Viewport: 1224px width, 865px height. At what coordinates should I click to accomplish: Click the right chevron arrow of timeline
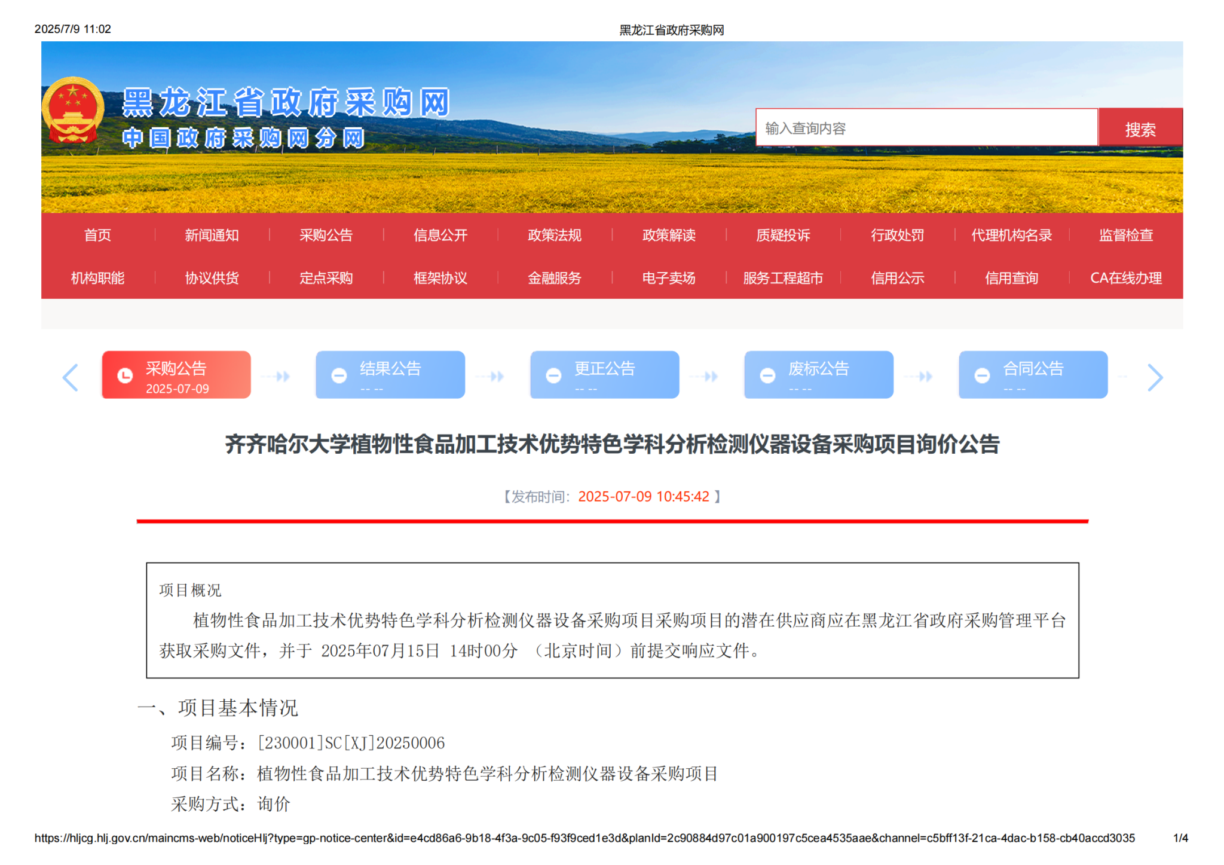tap(1155, 377)
